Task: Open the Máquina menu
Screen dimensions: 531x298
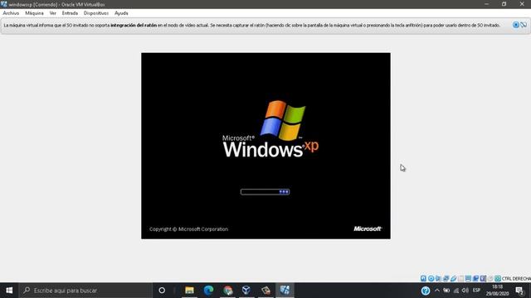Action: (34, 13)
